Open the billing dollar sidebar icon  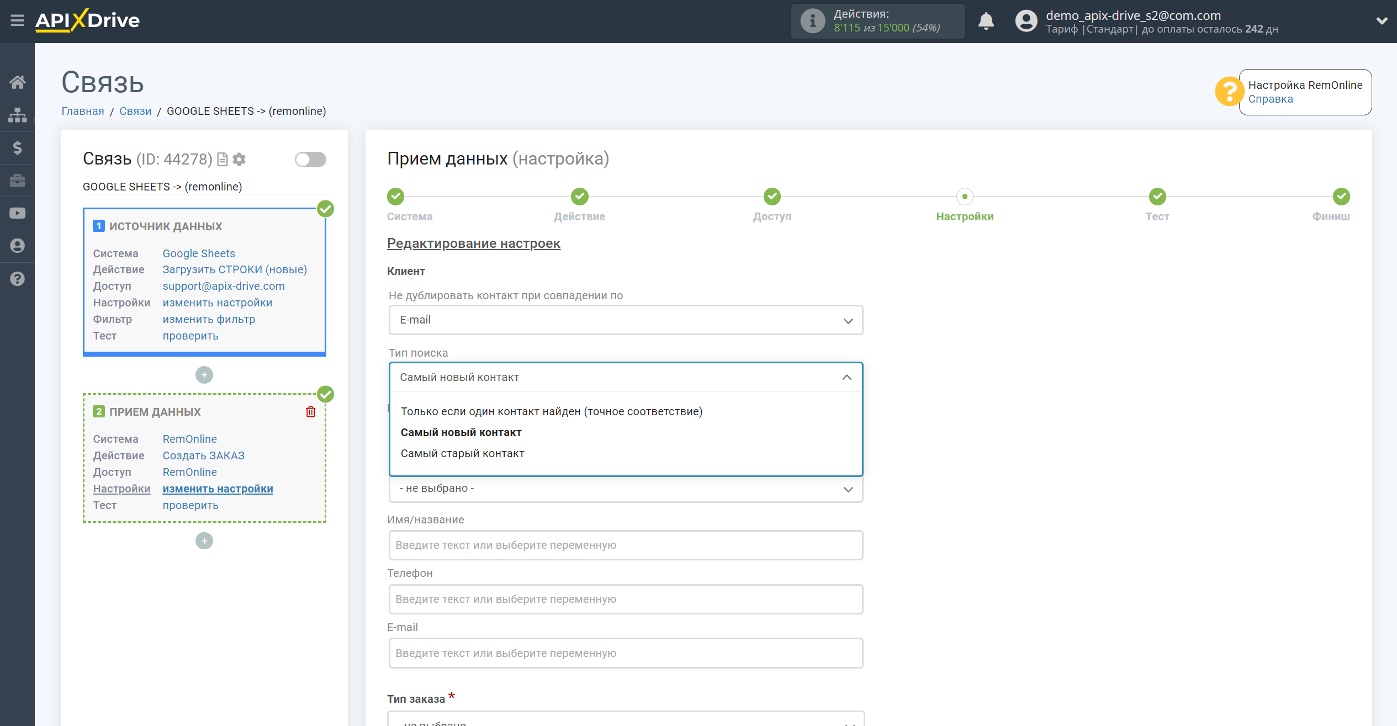pos(17,148)
